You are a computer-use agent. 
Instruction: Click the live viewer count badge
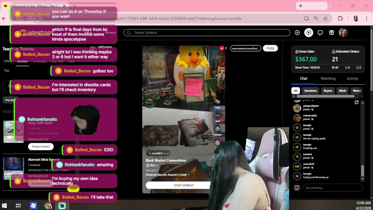(x=223, y=48)
